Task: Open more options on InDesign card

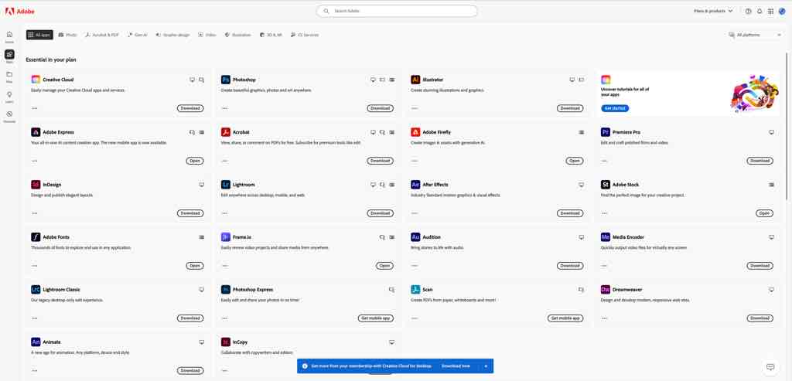Action: 34,213
